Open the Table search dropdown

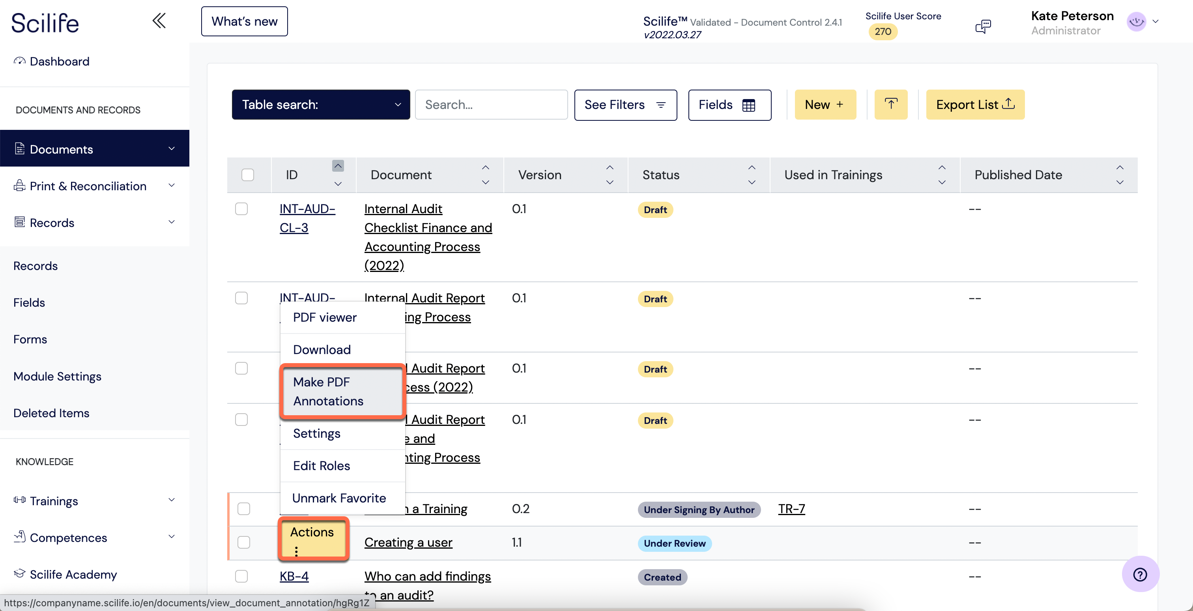[321, 105]
